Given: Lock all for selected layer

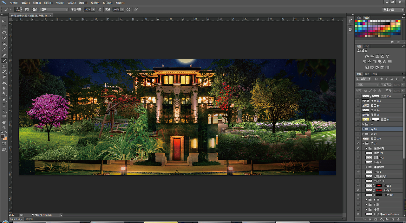Looking at the screenshot, I should (x=380, y=90).
